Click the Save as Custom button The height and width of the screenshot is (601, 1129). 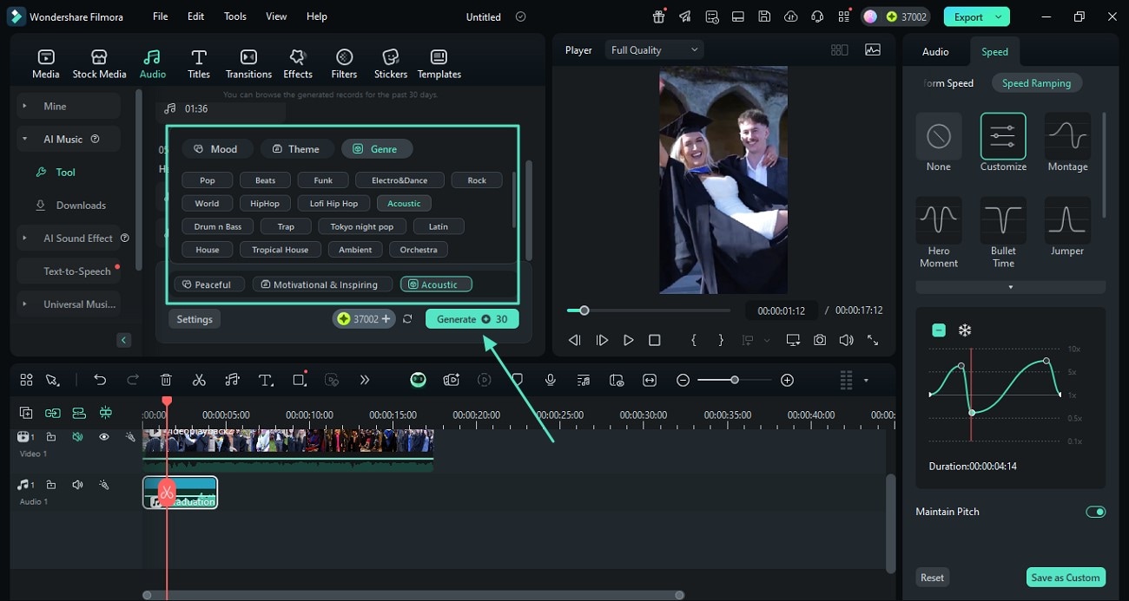tap(1065, 578)
